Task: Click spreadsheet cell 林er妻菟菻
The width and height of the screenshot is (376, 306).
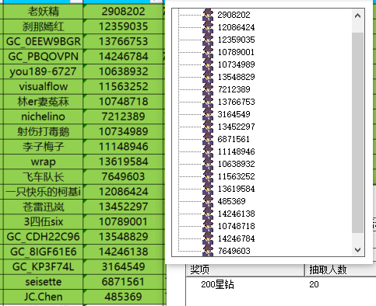Action: tap(43, 101)
